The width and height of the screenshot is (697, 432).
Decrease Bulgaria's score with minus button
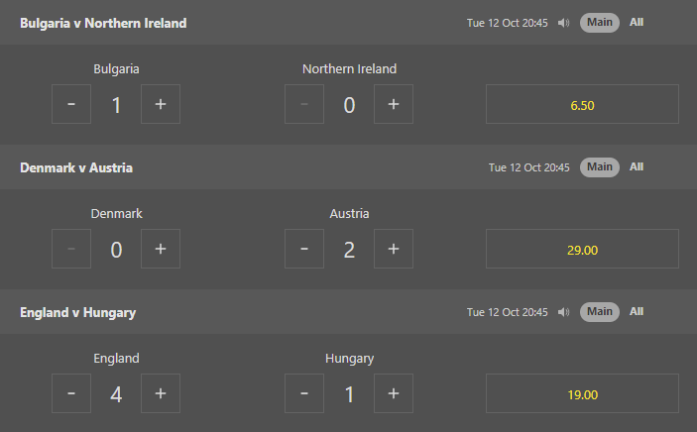[71, 104]
